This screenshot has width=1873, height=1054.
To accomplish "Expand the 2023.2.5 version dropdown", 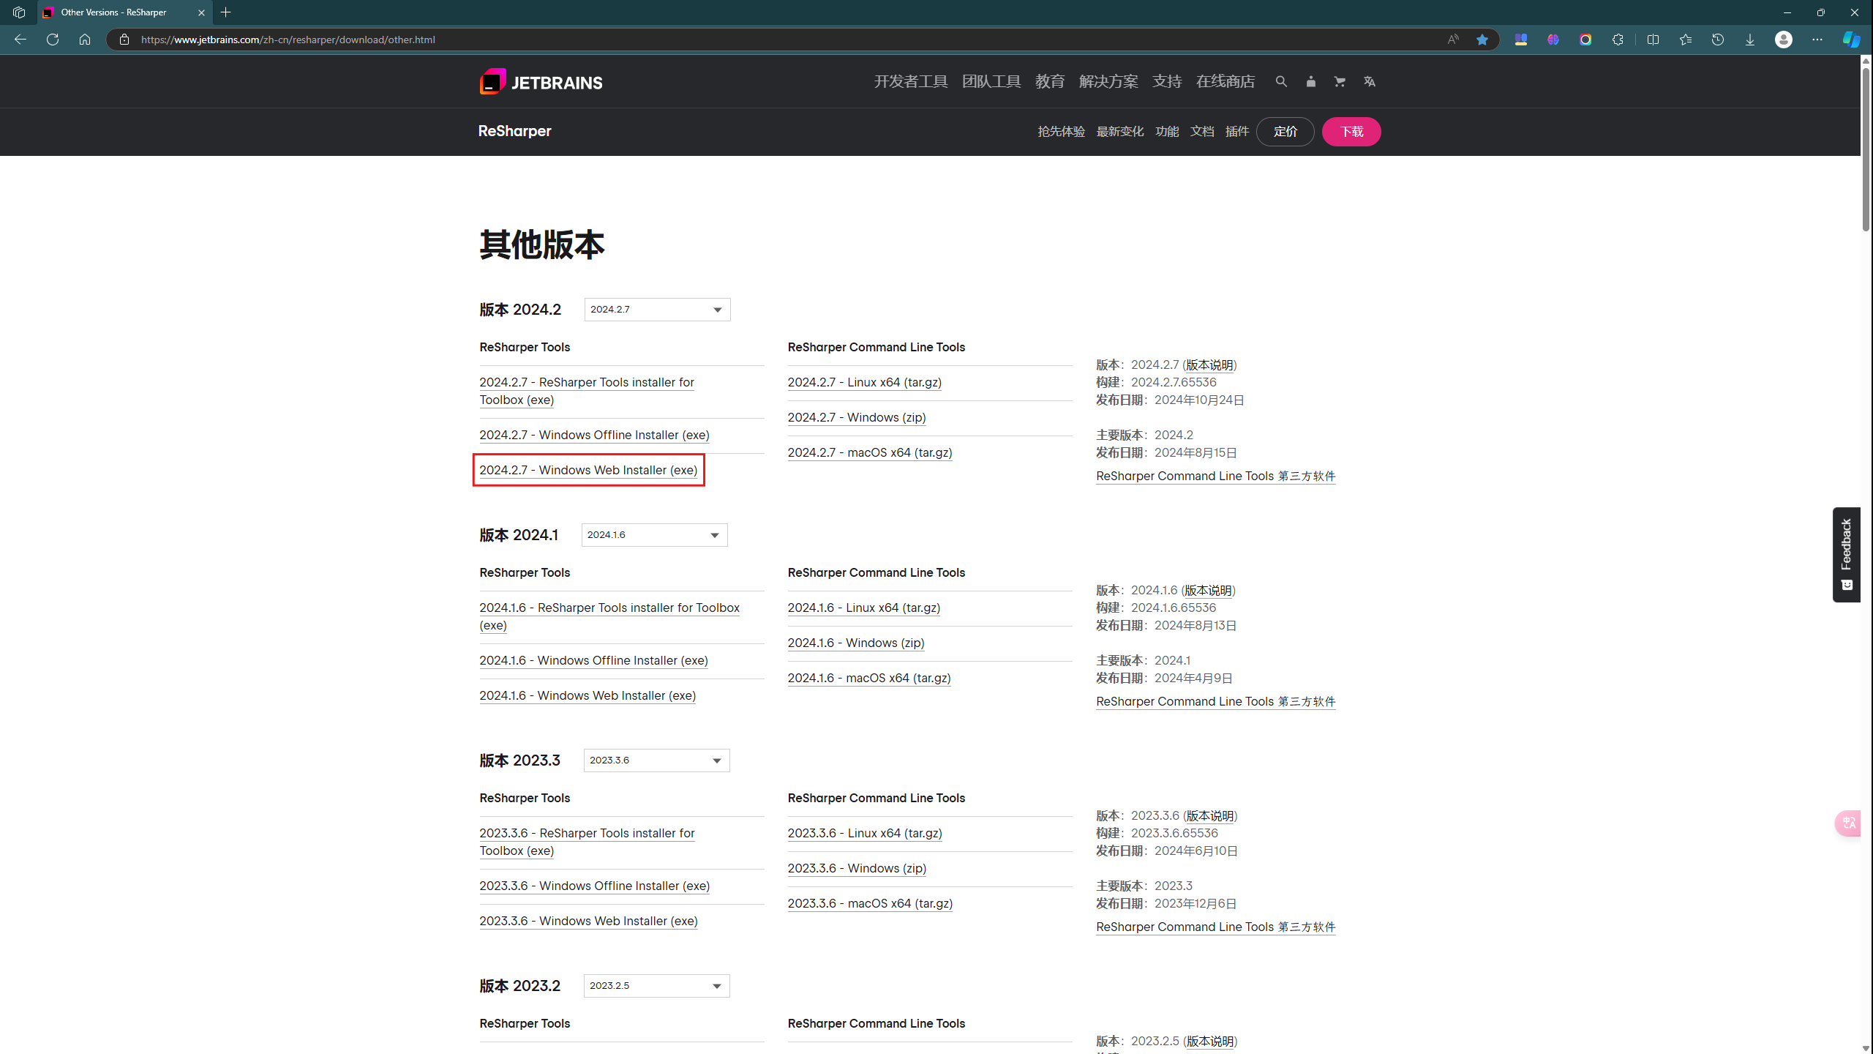I will (x=656, y=986).
